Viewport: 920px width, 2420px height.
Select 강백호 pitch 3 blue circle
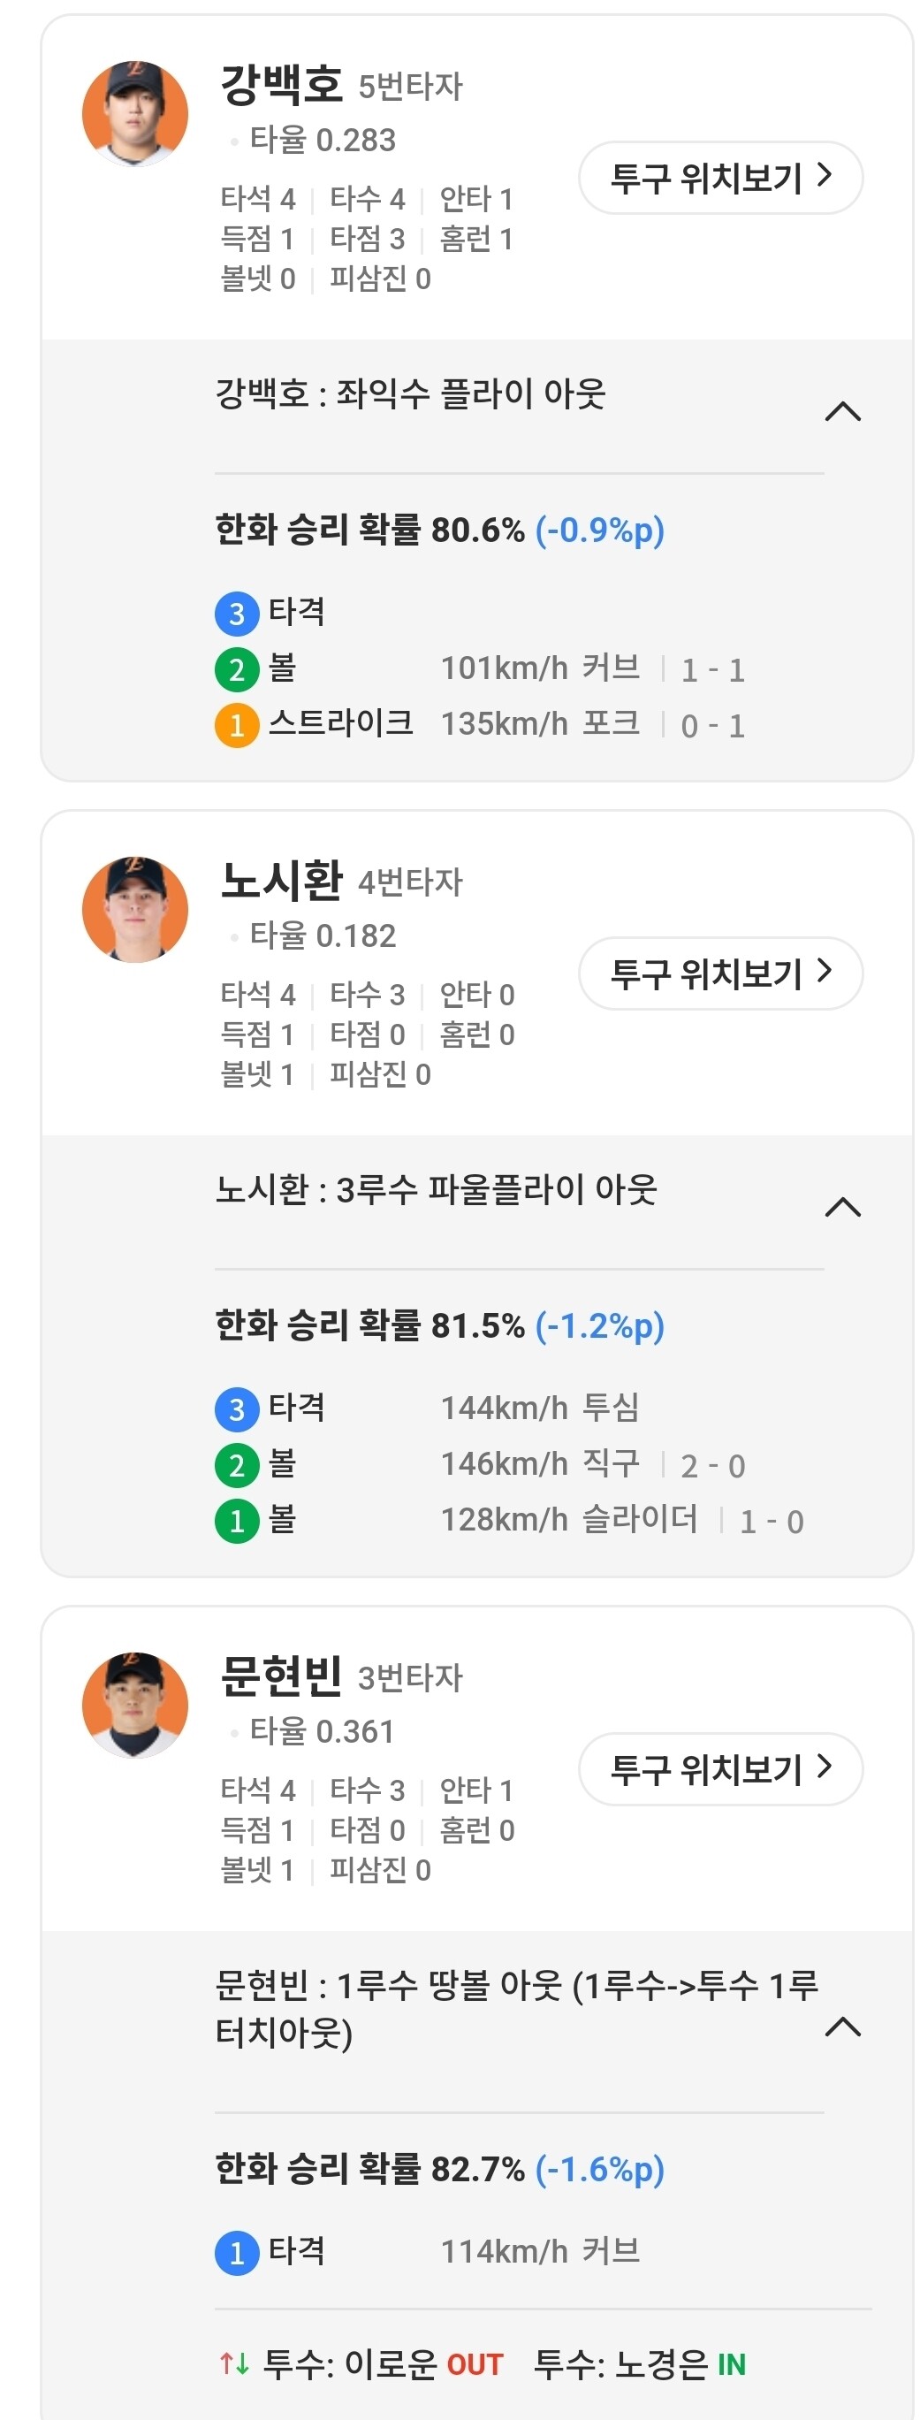[x=237, y=615]
